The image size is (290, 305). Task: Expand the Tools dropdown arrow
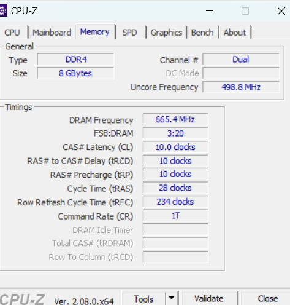[x=172, y=298]
